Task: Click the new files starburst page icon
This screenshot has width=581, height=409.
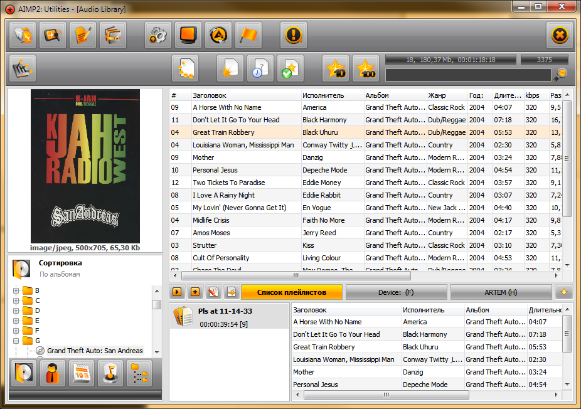Action: click(x=230, y=68)
